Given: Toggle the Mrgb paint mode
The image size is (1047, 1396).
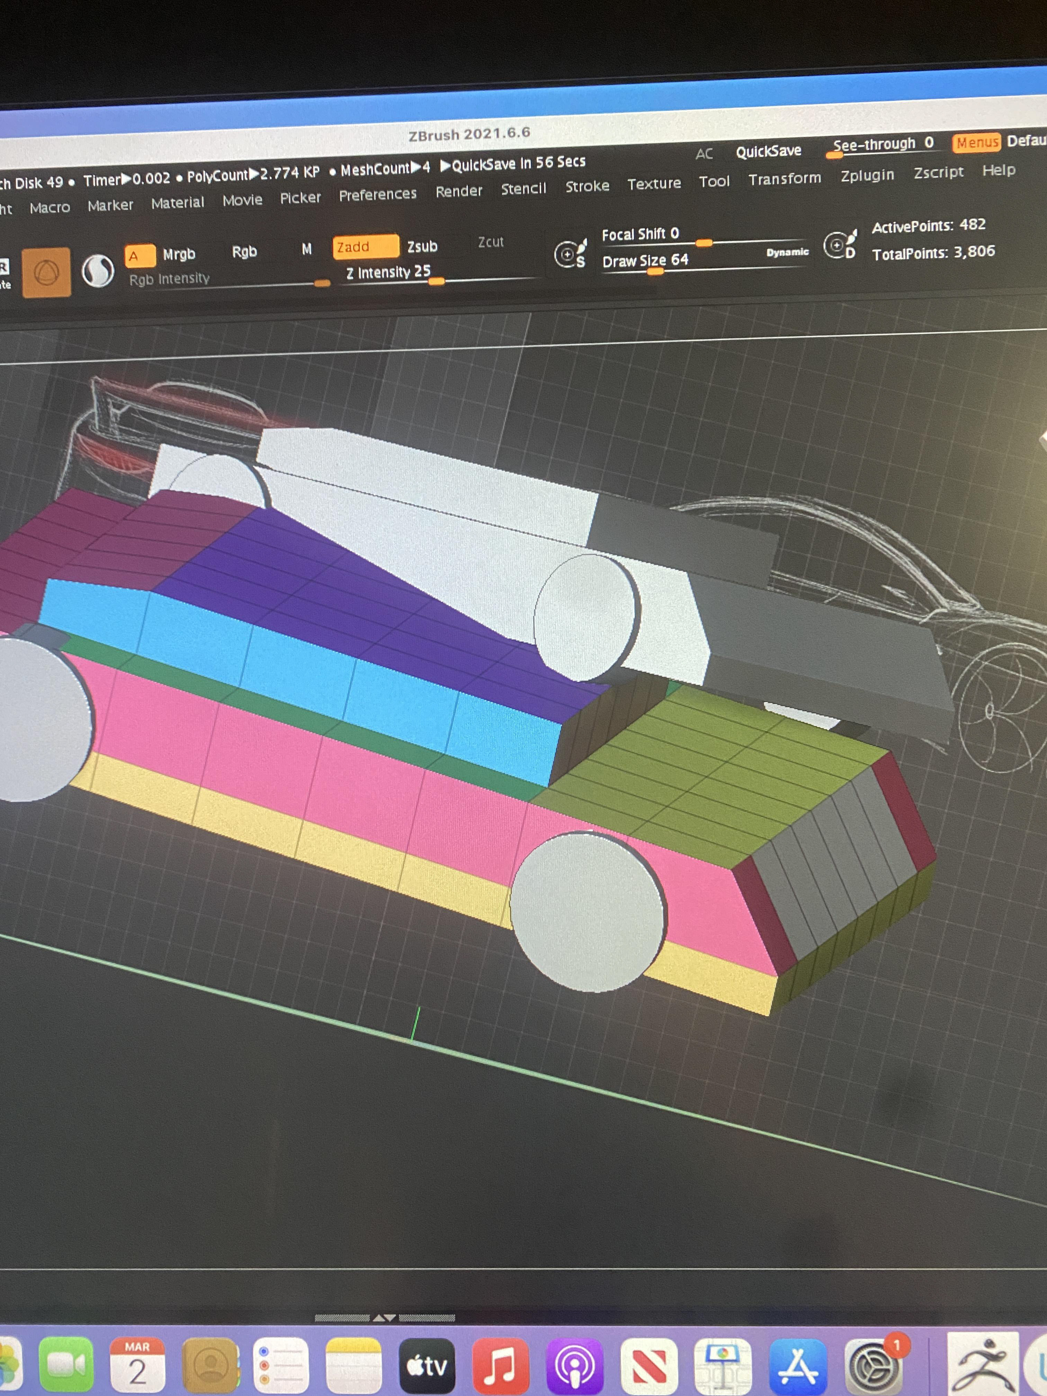Looking at the screenshot, I should [179, 254].
